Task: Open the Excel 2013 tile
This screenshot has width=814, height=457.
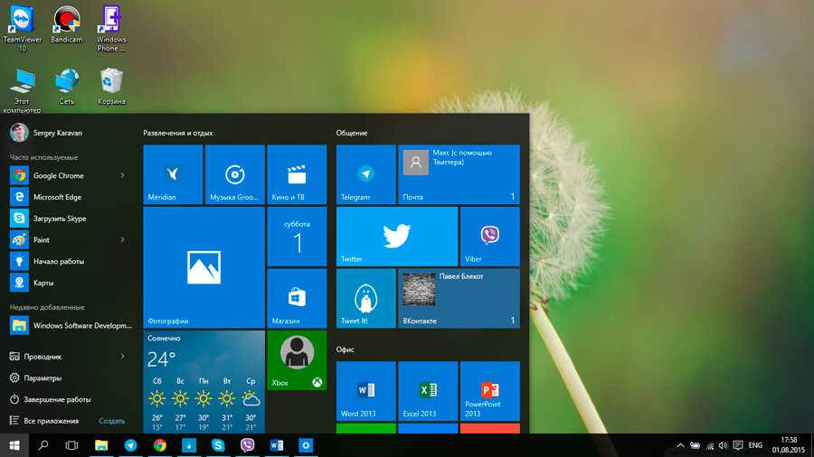Action: pos(428,390)
